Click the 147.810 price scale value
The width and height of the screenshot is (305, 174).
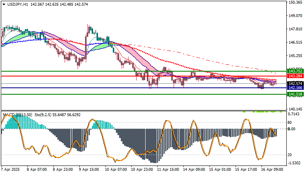tap(296, 29)
